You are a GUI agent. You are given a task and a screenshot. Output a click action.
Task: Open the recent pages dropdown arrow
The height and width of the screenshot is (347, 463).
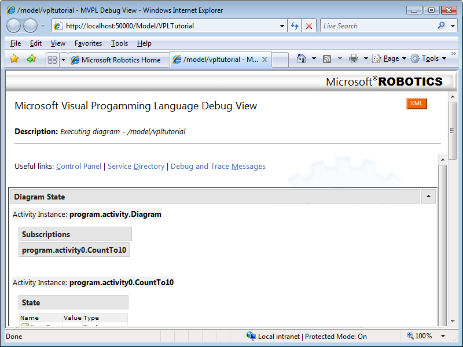pyautogui.click(x=43, y=26)
